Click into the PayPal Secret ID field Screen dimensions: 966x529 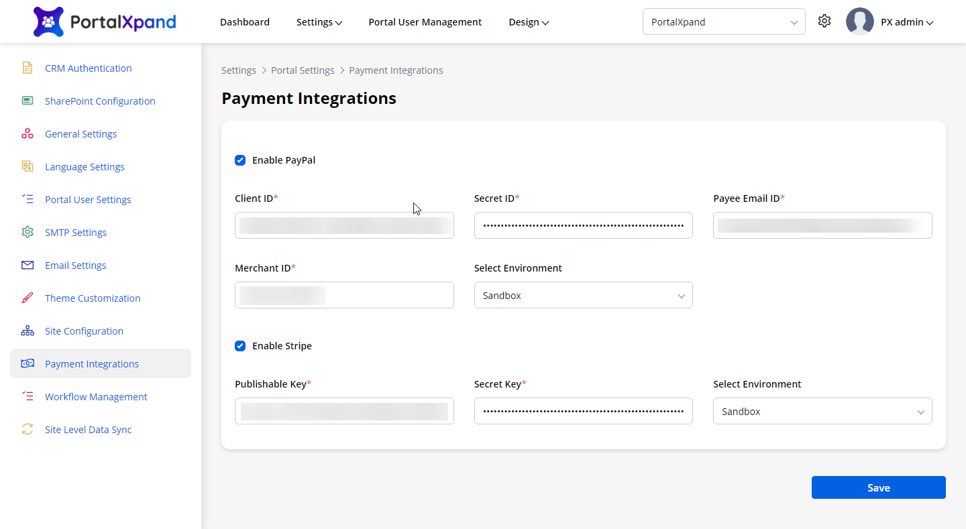tap(583, 226)
